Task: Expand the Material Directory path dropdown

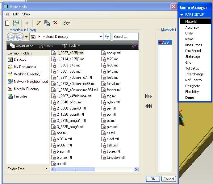Action: pyautogui.click(x=101, y=37)
